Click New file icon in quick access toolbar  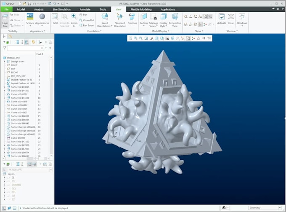pos(20,4)
